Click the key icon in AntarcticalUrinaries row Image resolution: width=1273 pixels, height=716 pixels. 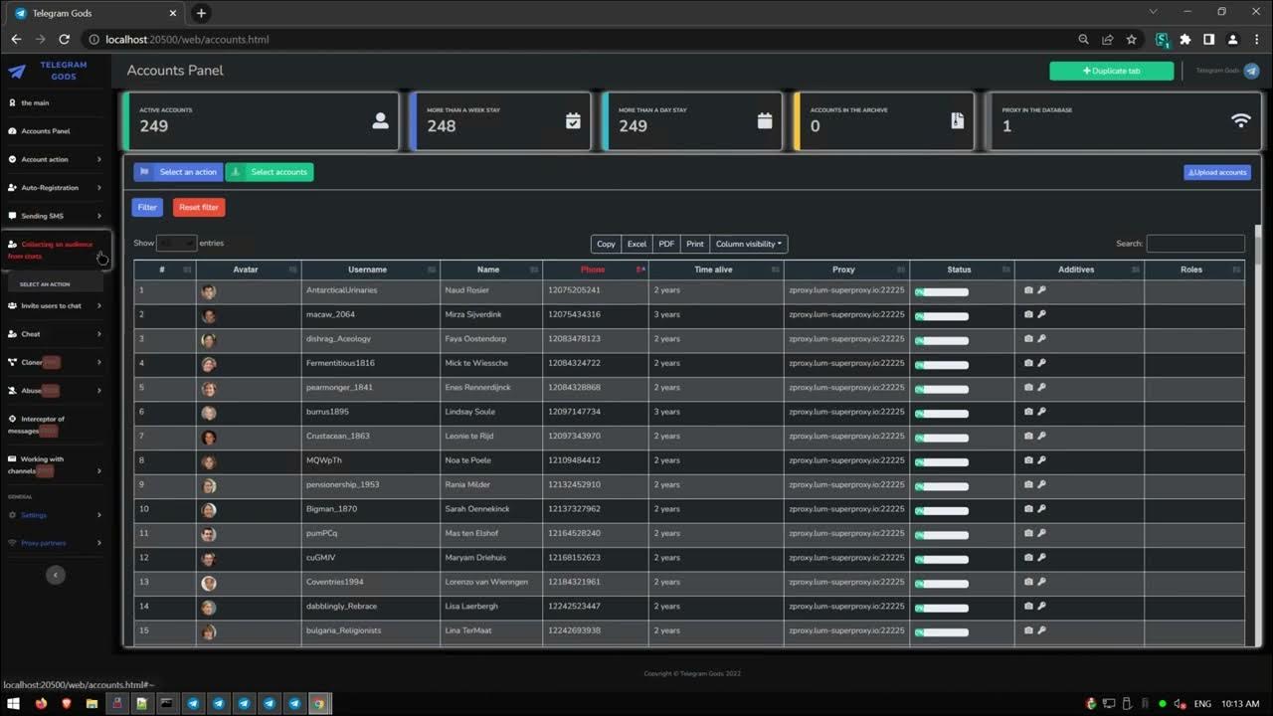click(1042, 290)
